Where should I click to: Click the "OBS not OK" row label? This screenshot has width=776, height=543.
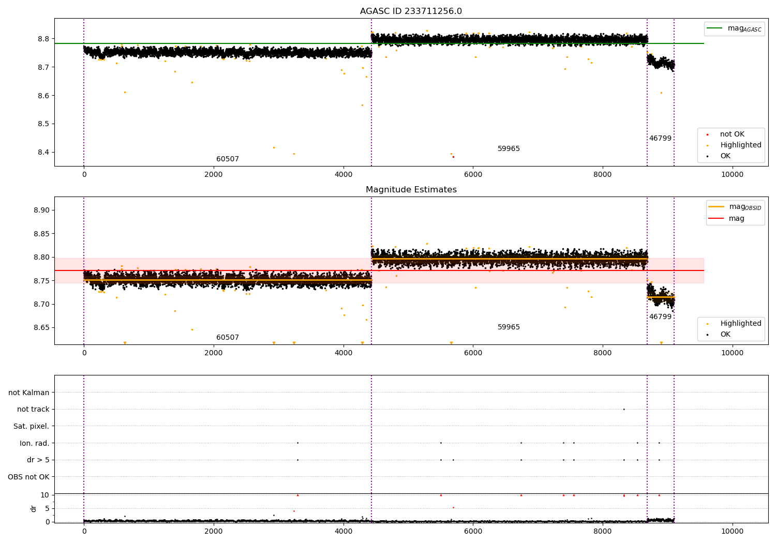[x=28, y=477]
